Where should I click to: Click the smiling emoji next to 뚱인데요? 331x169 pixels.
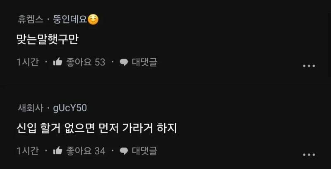tap(93, 20)
